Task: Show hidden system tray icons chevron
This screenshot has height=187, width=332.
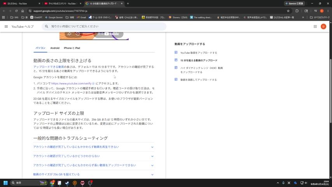Action: coord(278,183)
